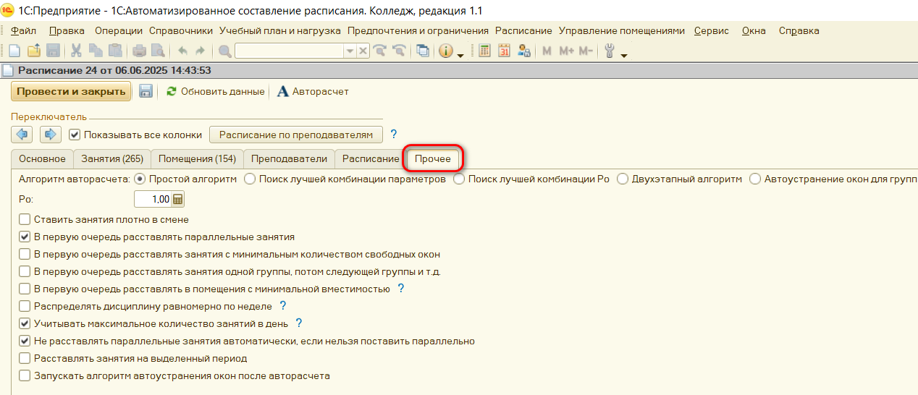Open calculator button in Ро field
918x395 pixels.
point(178,200)
